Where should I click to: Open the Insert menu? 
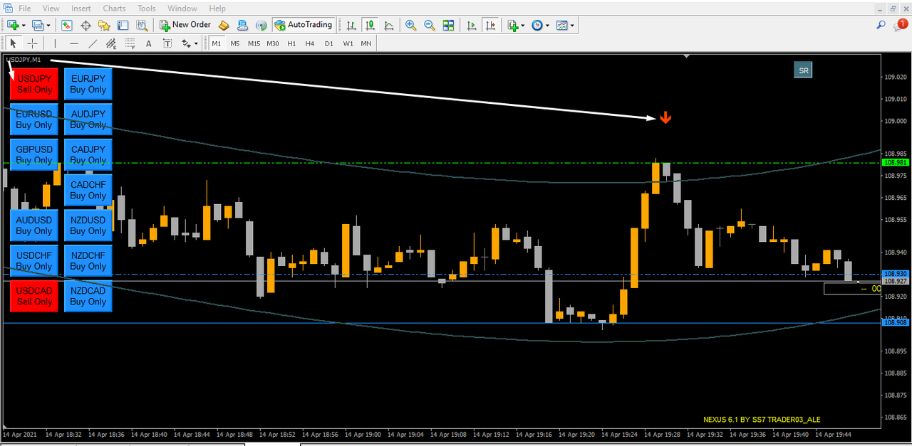click(81, 9)
